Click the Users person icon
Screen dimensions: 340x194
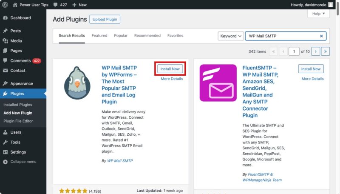tap(6, 132)
